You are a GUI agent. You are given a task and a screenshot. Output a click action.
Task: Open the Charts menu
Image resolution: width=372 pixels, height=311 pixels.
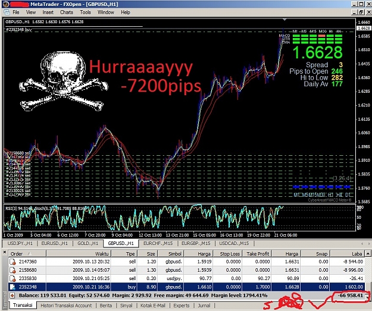tap(67, 12)
